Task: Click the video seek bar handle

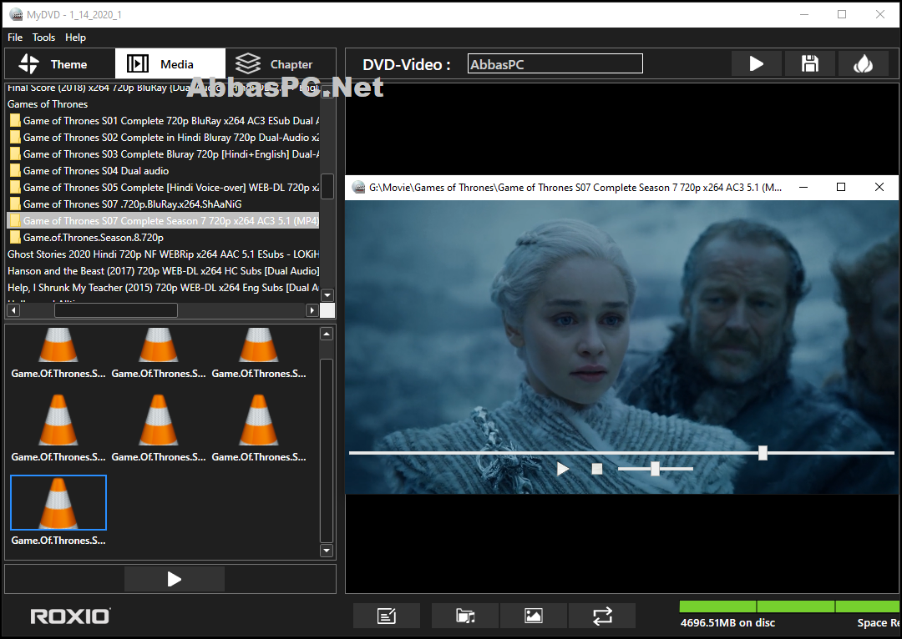Action: click(763, 453)
